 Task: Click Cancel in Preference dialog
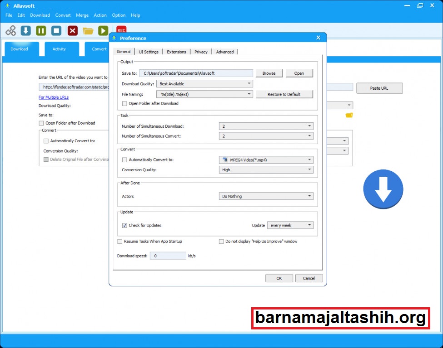tap(309, 278)
